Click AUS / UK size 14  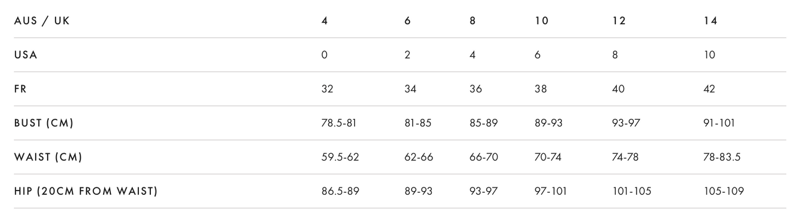pos(710,21)
